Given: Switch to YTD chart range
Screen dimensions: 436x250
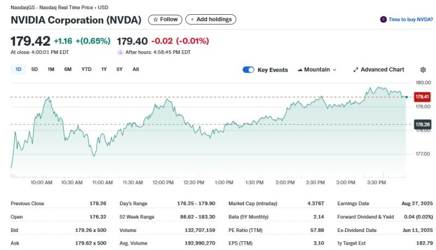Looking at the screenshot, I should (x=86, y=69).
